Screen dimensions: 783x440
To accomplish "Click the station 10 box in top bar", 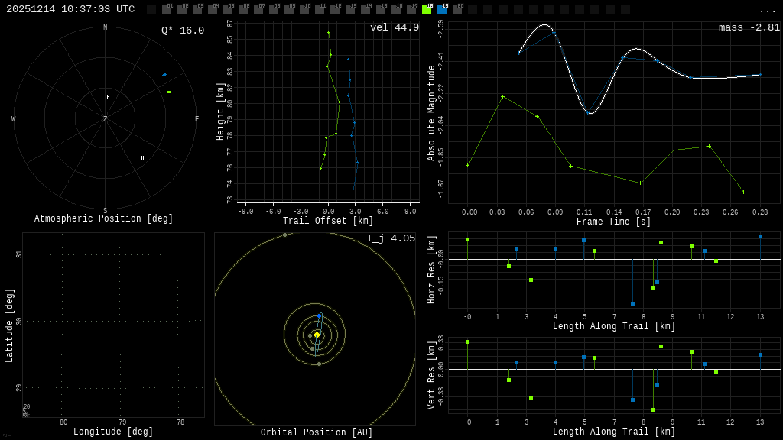I will 304,9.
